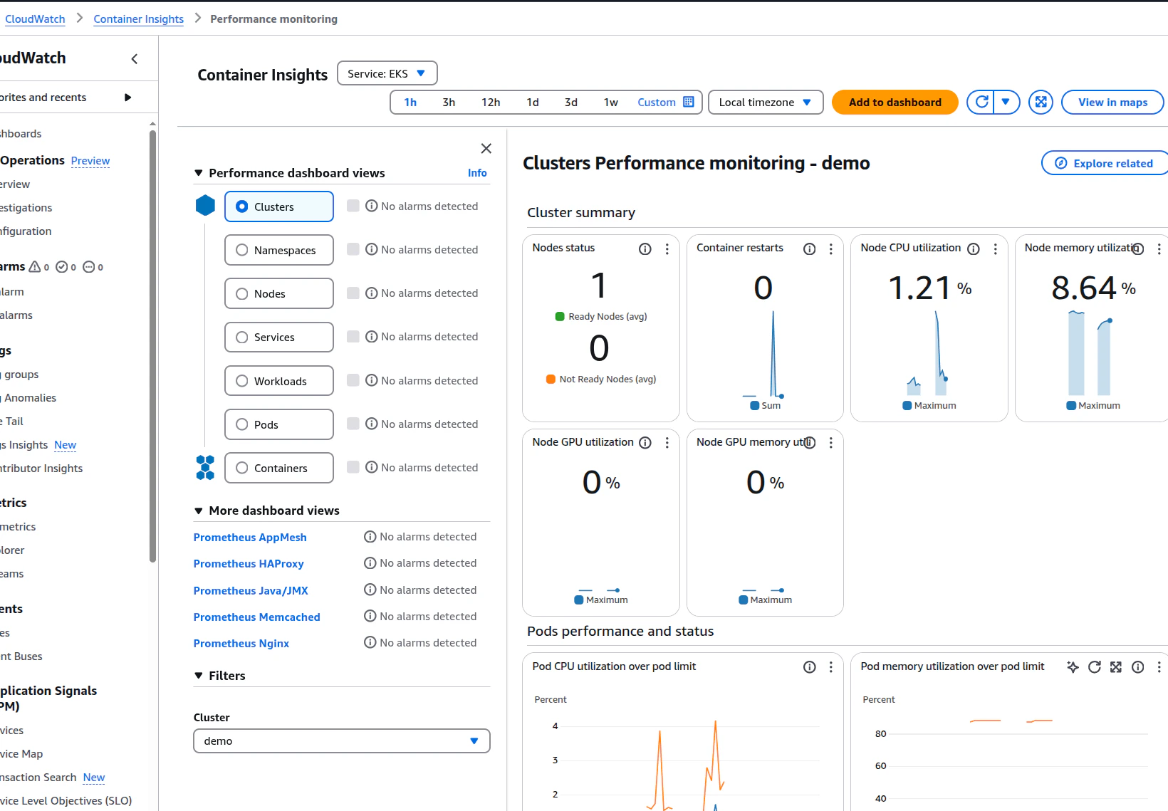
Task: Select the Namespaces dashboard view
Action: 278,250
